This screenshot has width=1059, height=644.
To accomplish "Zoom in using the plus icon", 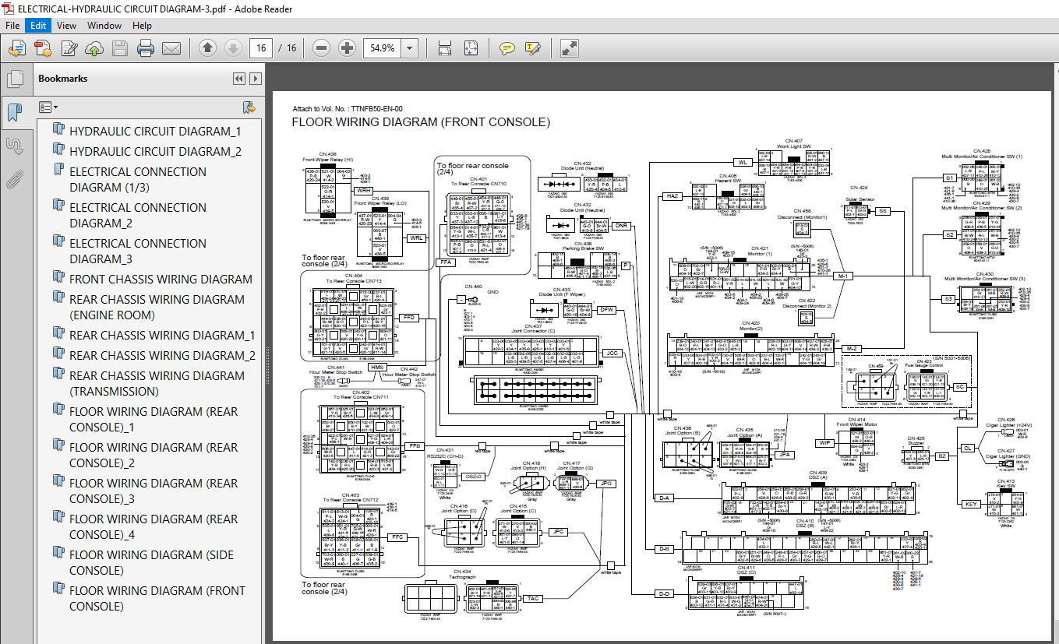I will [x=348, y=48].
